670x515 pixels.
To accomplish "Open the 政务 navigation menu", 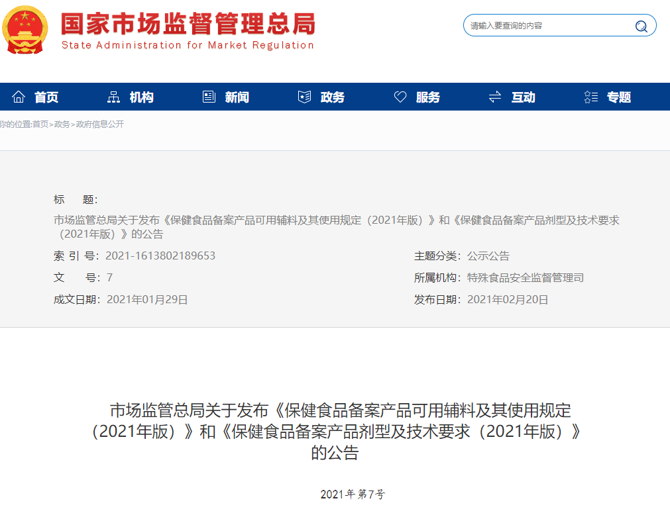I will (333, 97).
